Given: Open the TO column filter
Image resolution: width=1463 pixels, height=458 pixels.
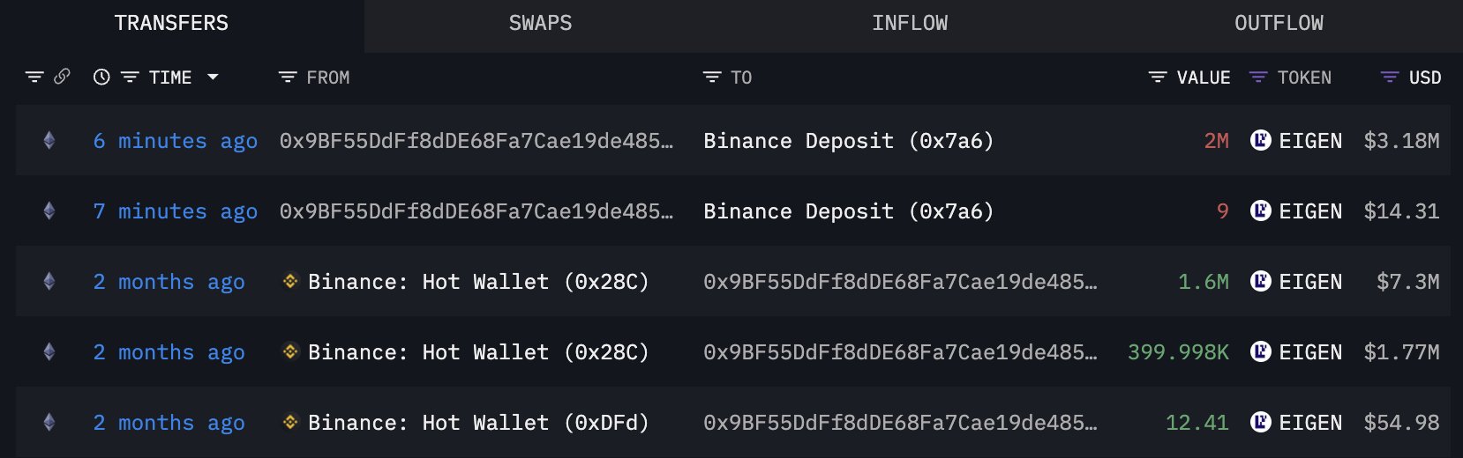Looking at the screenshot, I should 711,78.
